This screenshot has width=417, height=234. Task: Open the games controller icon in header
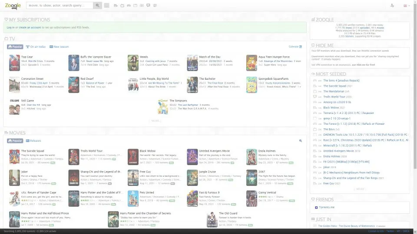(129, 5)
